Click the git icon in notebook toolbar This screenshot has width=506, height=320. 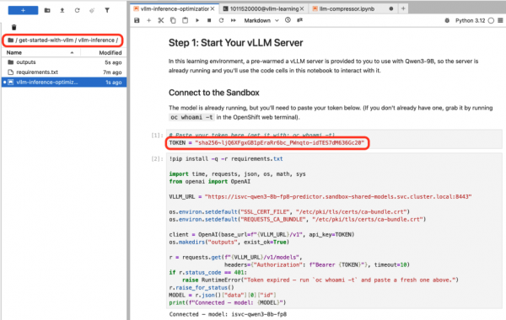pos(299,20)
